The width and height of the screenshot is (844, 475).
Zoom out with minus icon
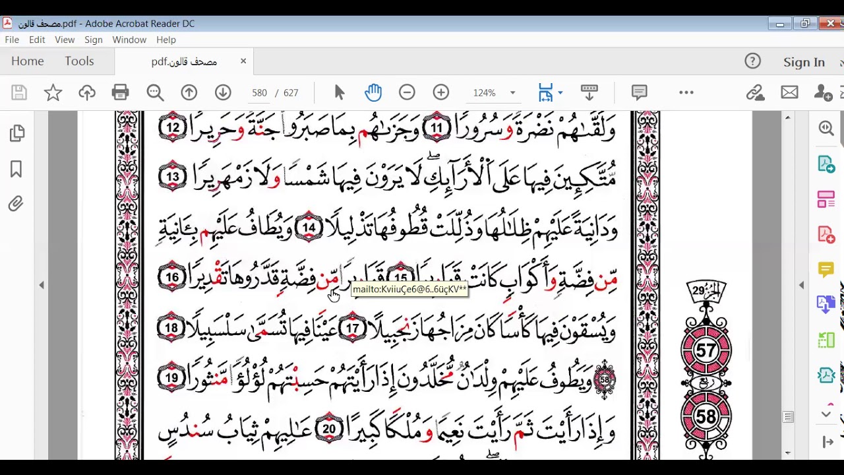click(407, 93)
